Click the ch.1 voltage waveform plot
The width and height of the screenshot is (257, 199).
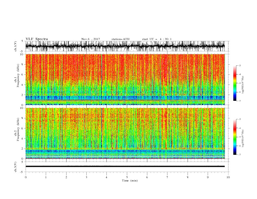click(125, 46)
